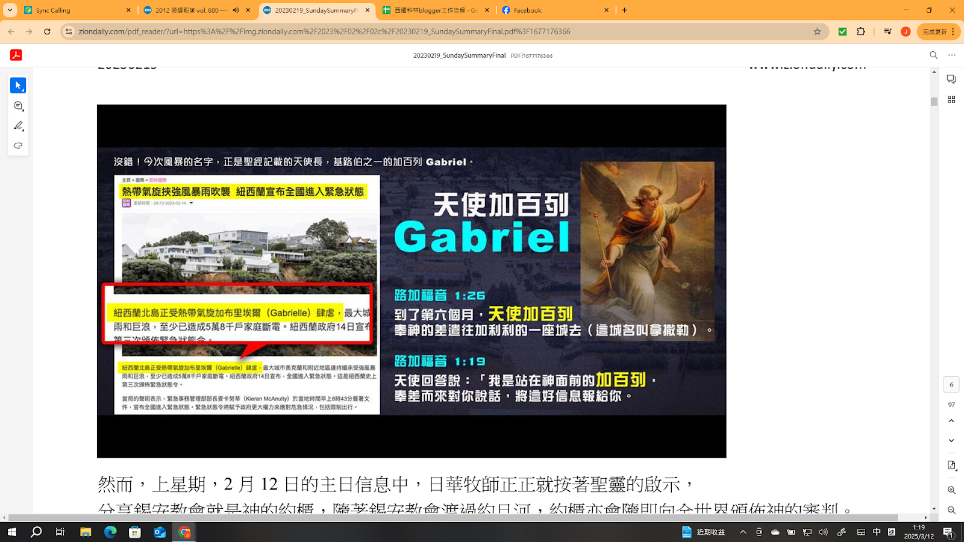Switch to the Sync Calling tab
The width and height of the screenshot is (964, 542).
[77, 10]
